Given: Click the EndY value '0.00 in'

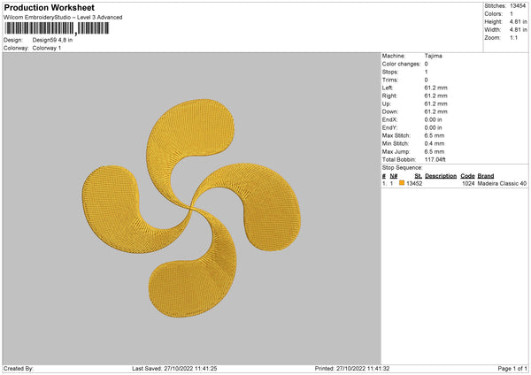Looking at the screenshot, I should [433, 127].
